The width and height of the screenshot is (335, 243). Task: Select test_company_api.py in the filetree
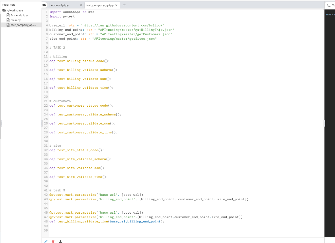point(23,25)
